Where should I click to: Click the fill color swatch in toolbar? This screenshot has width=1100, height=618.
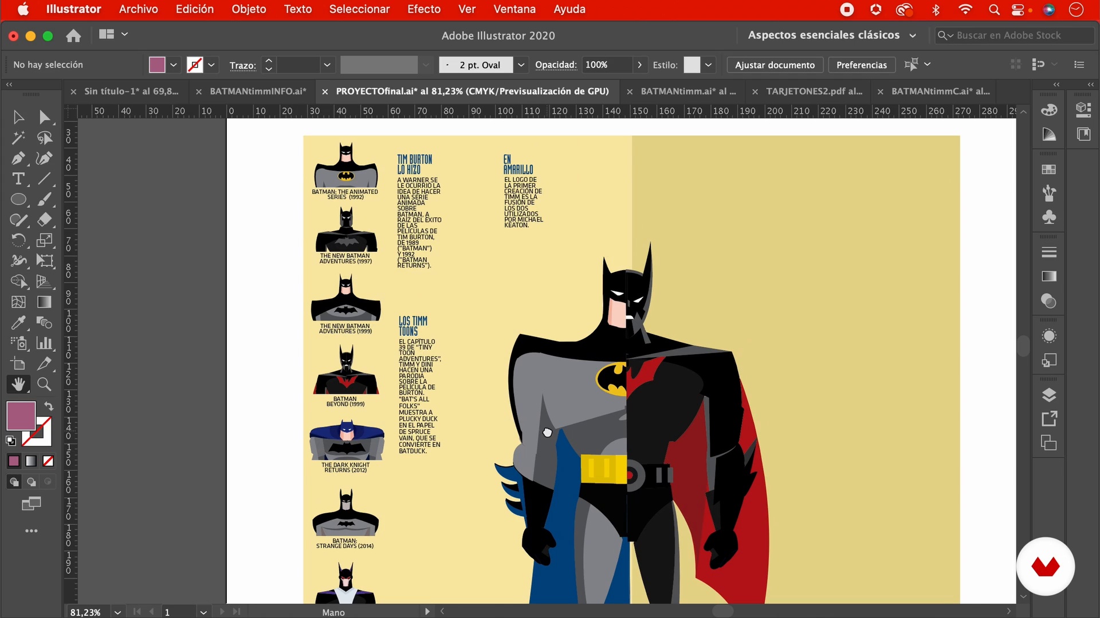[x=21, y=415]
